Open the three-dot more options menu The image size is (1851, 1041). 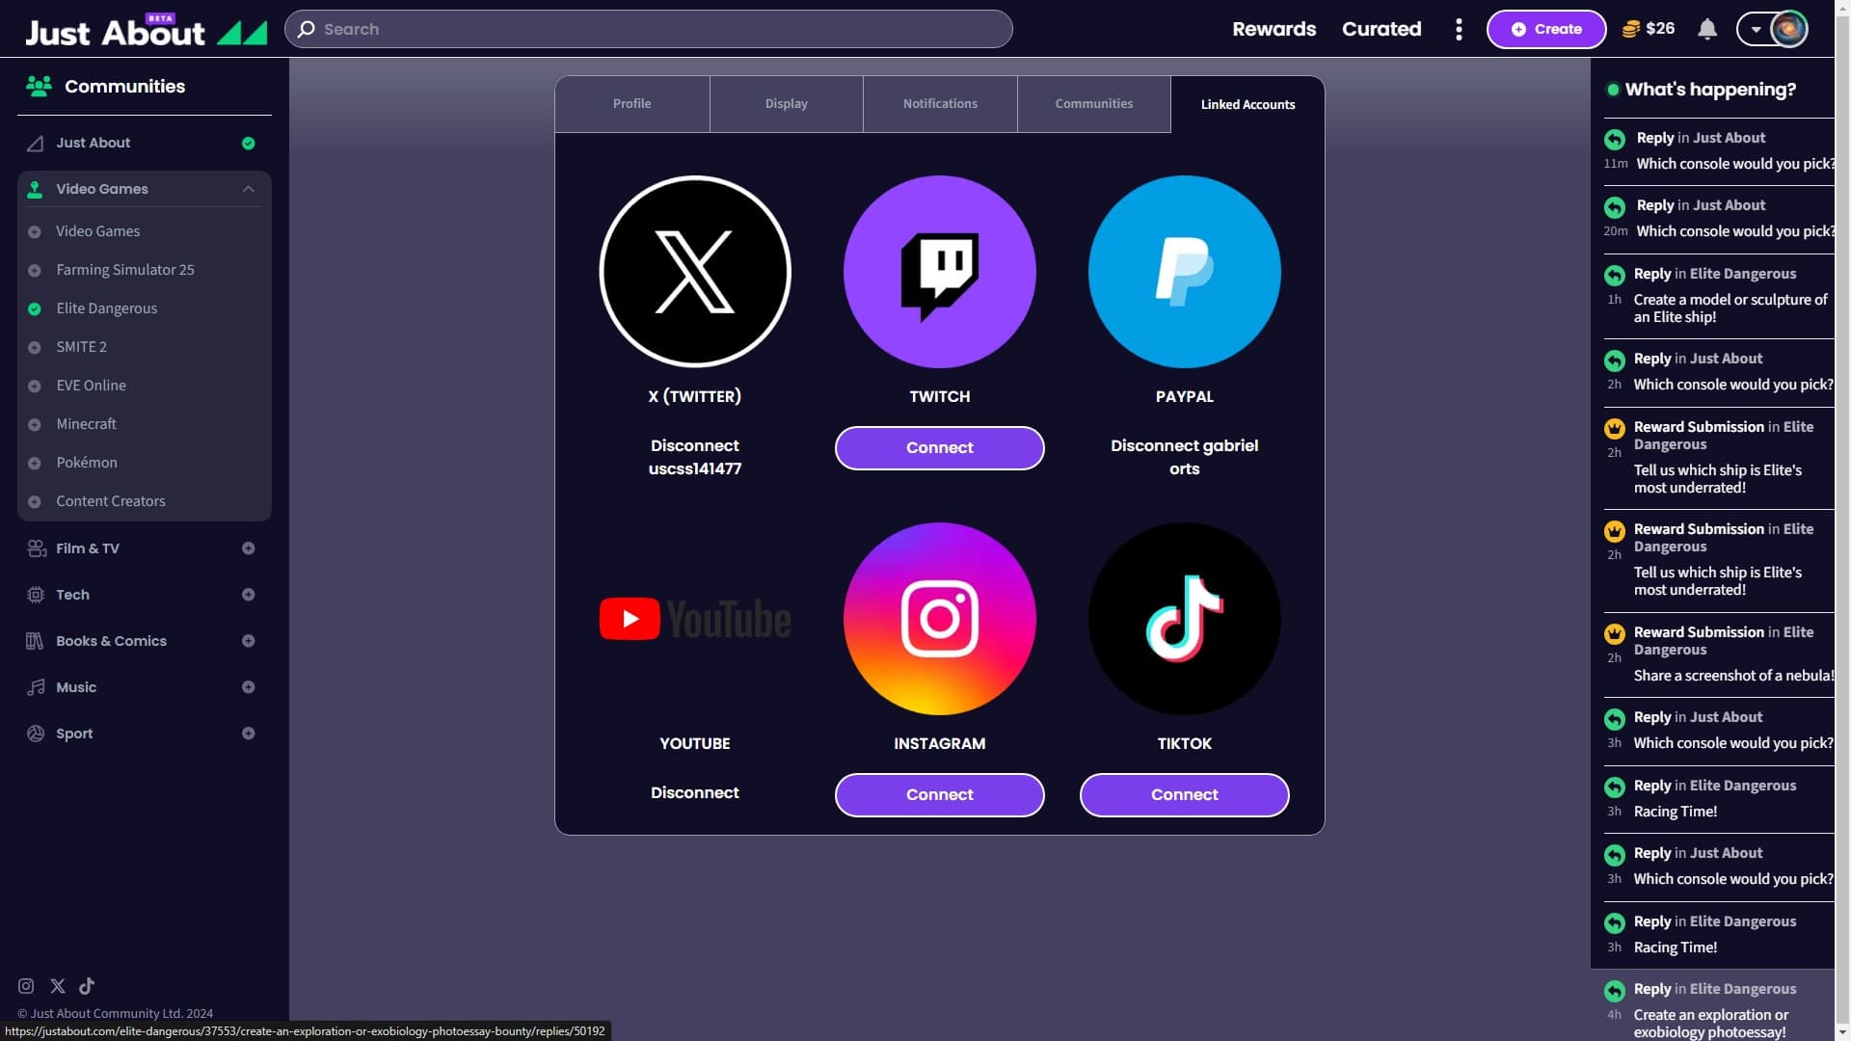pyautogui.click(x=1459, y=29)
